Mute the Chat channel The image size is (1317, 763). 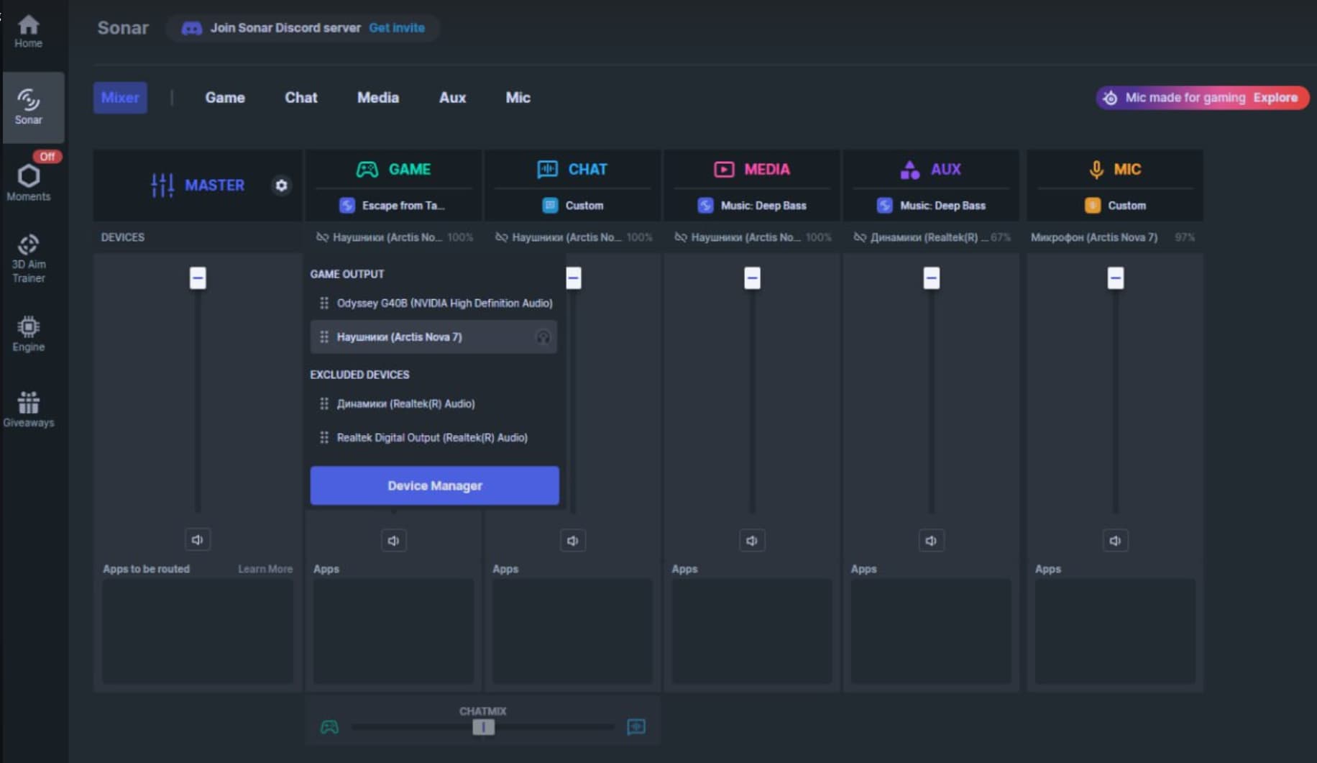pos(573,541)
